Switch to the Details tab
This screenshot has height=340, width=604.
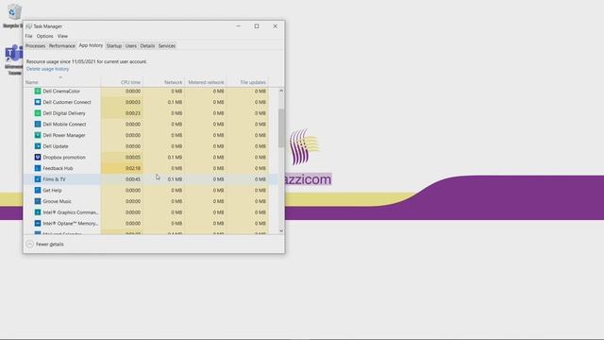[x=147, y=46]
